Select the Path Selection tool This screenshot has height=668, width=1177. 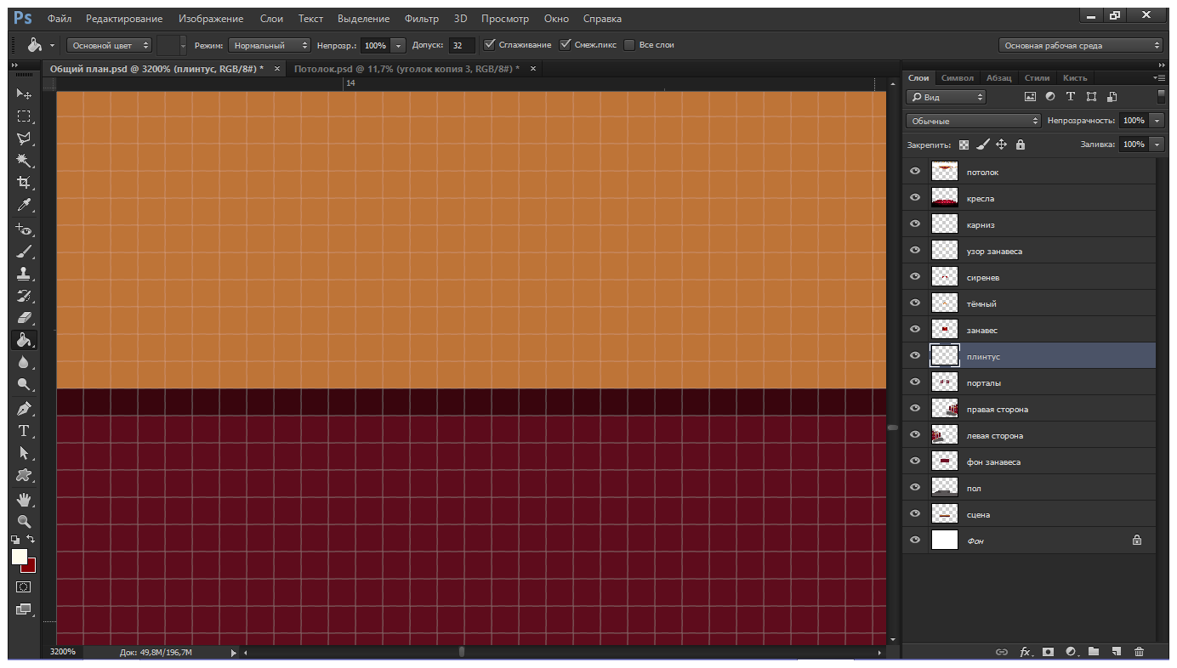pyautogui.click(x=24, y=453)
